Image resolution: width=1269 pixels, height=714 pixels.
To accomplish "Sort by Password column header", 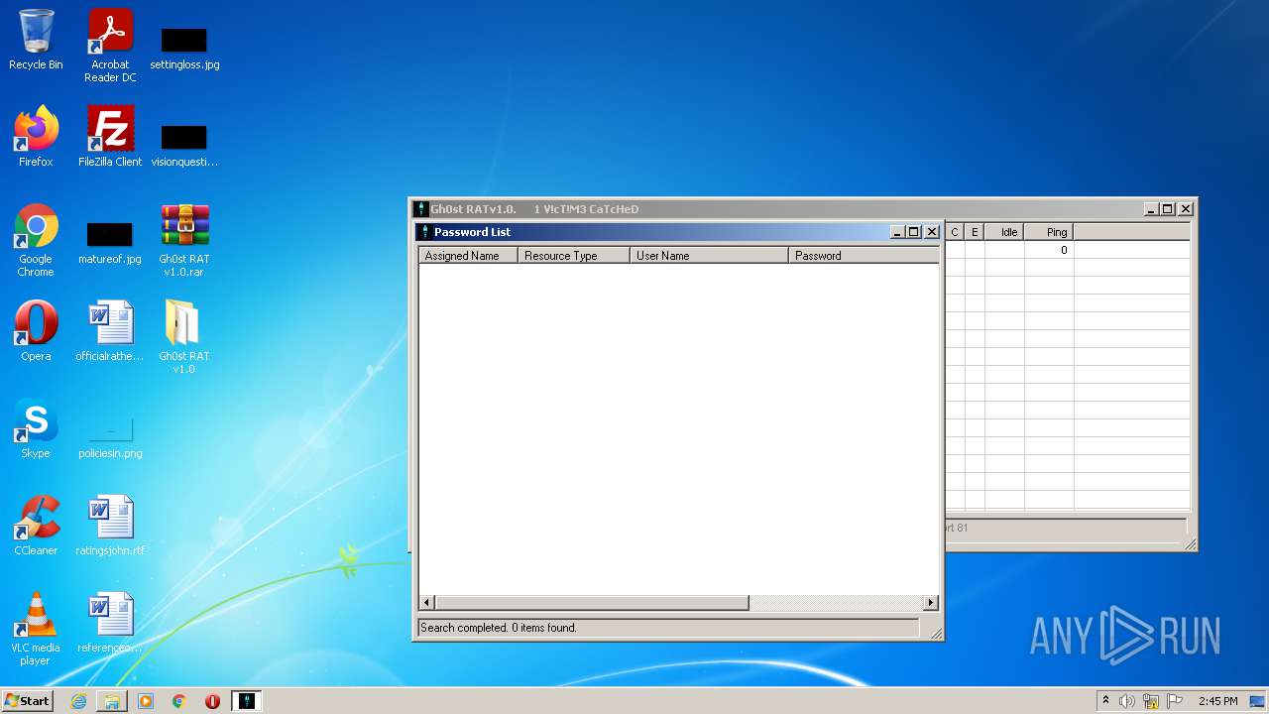I will pyautogui.click(x=864, y=255).
